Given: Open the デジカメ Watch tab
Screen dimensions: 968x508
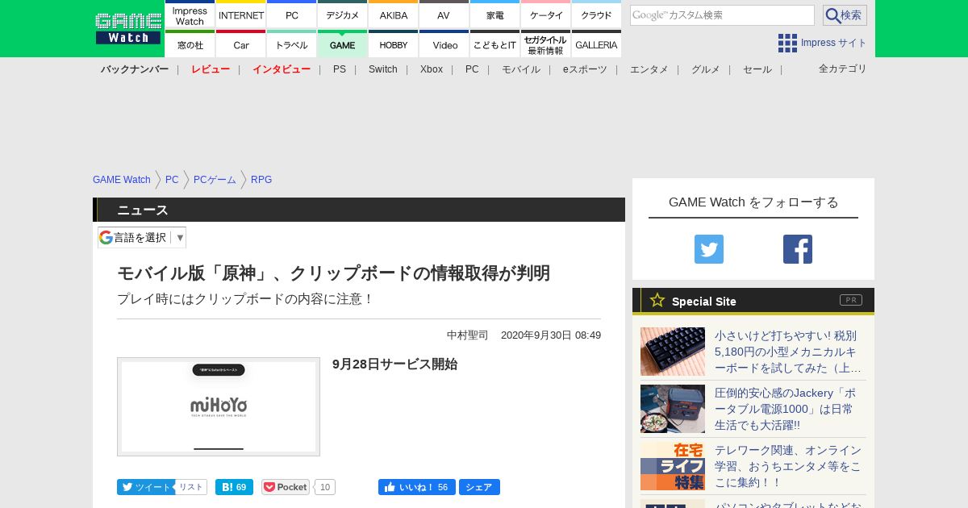Looking at the screenshot, I should [x=342, y=15].
